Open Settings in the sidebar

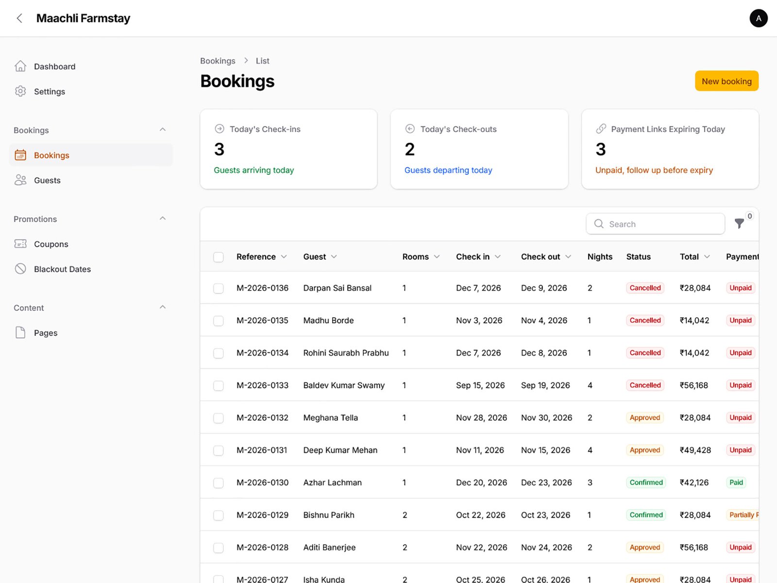pos(91,91)
